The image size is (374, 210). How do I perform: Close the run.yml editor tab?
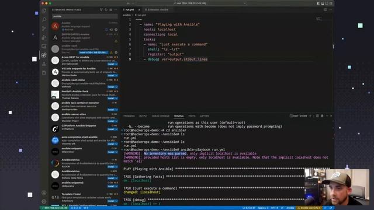coord(139,10)
